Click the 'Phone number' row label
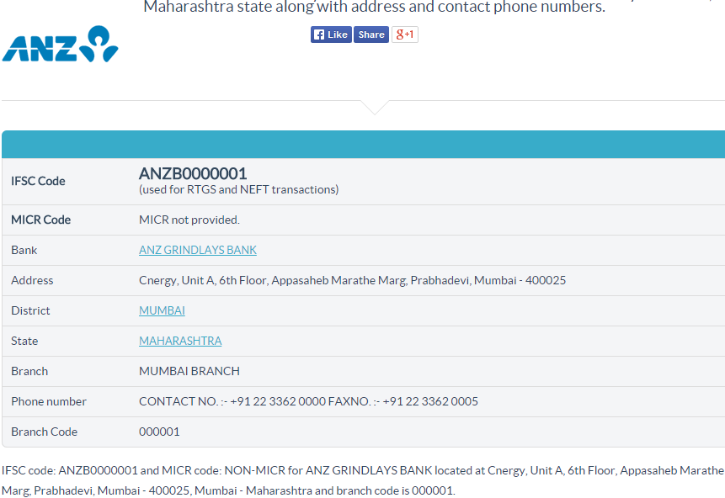The height and width of the screenshot is (498, 725). click(x=49, y=401)
